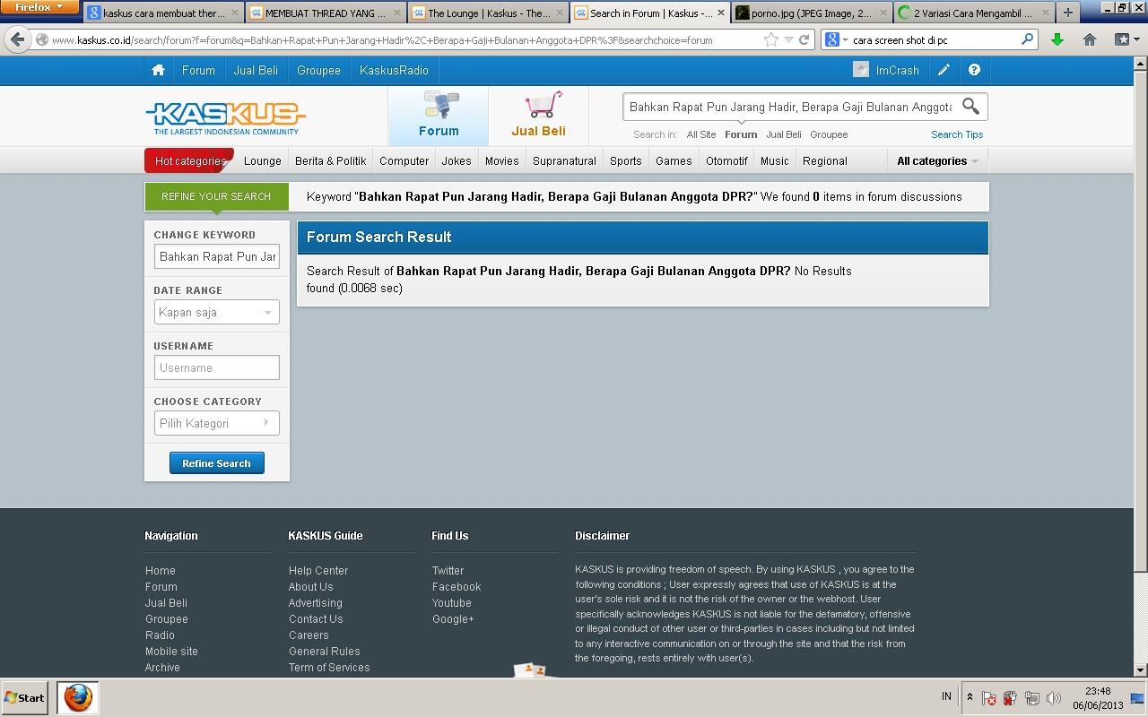Image resolution: width=1148 pixels, height=717 pixels.
Task: Open the Firefox bookmarks menu icon
Action: (x=1125, y=39)
